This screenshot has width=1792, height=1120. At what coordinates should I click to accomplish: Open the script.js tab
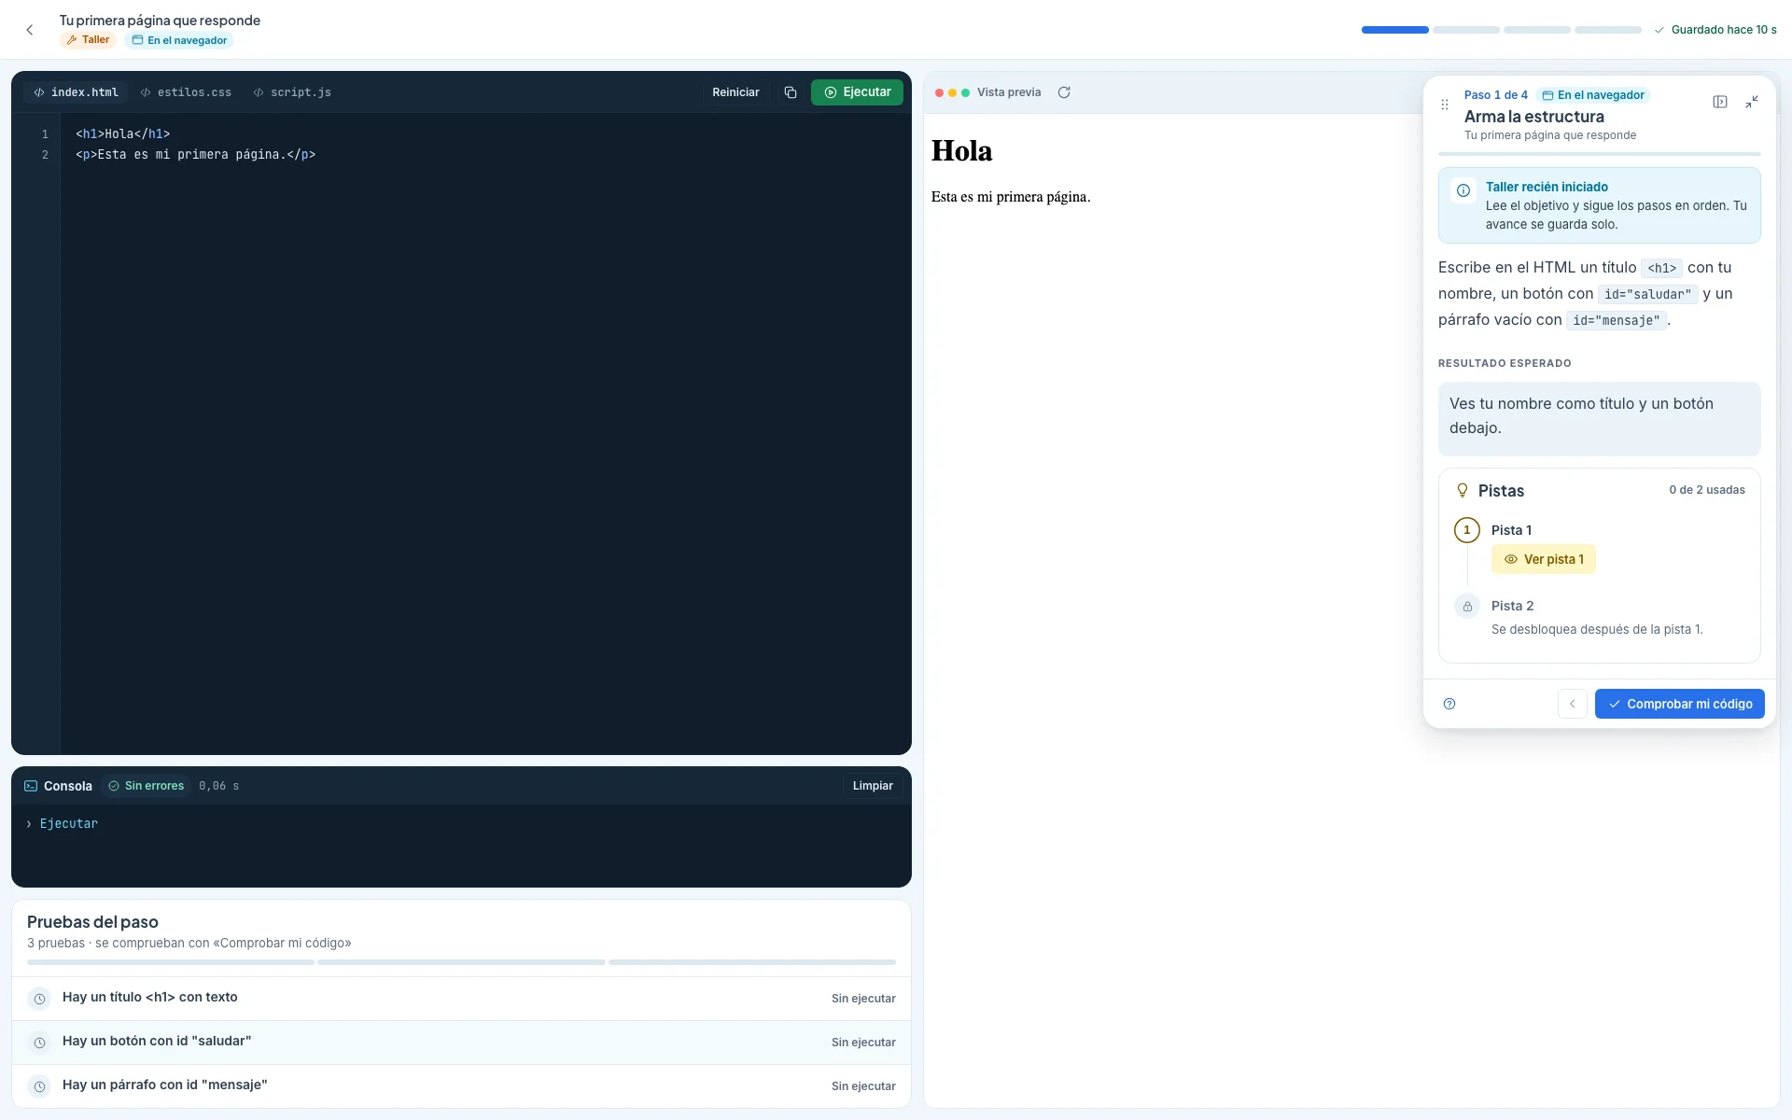point(292,92)
